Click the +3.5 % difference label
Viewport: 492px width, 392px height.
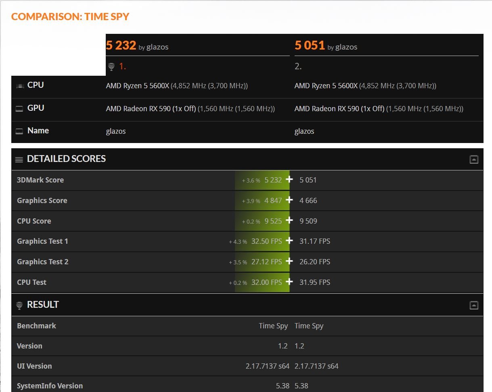(x=238, y=262)
